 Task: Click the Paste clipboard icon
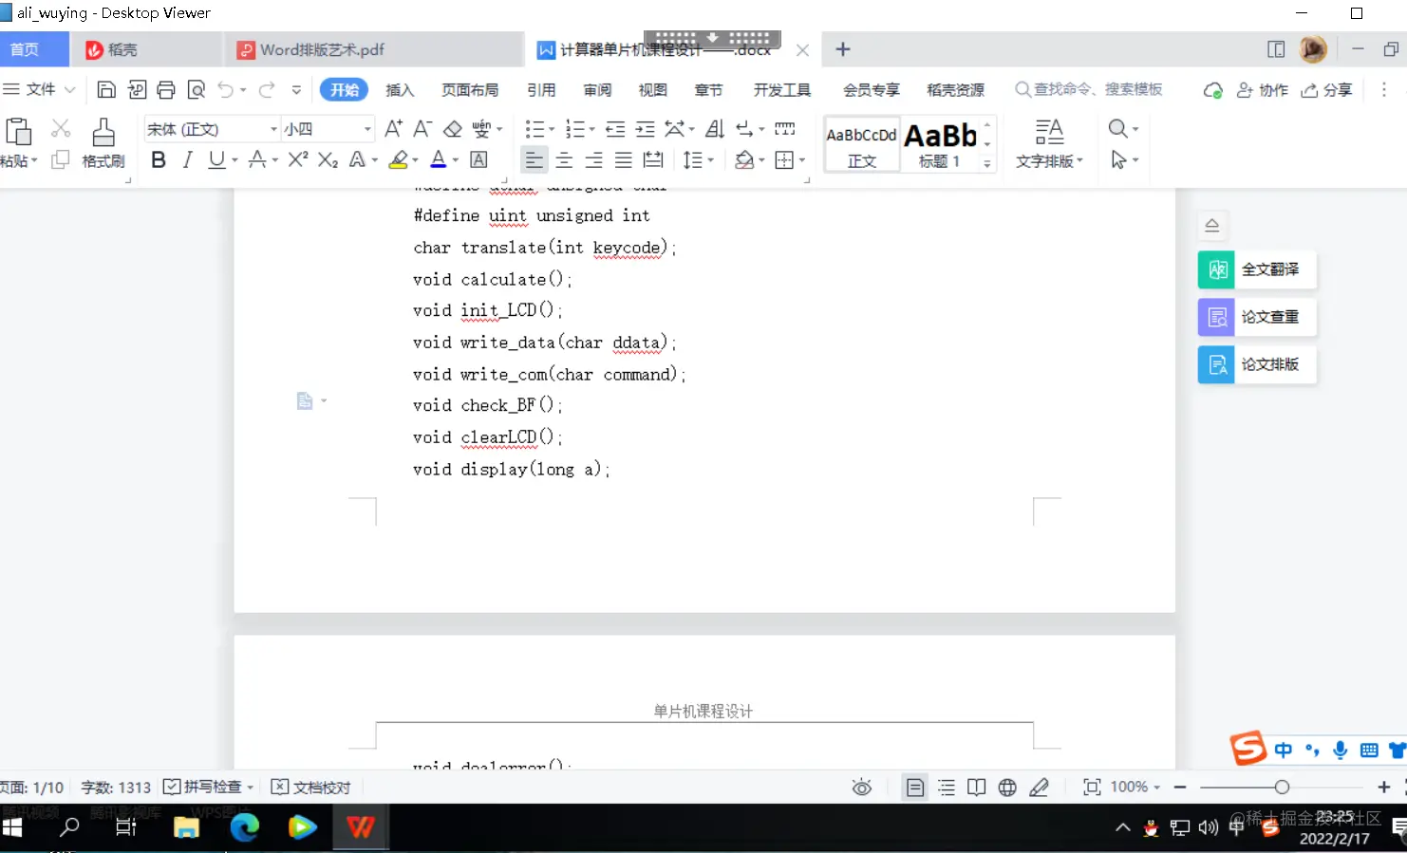coord(18,132)
